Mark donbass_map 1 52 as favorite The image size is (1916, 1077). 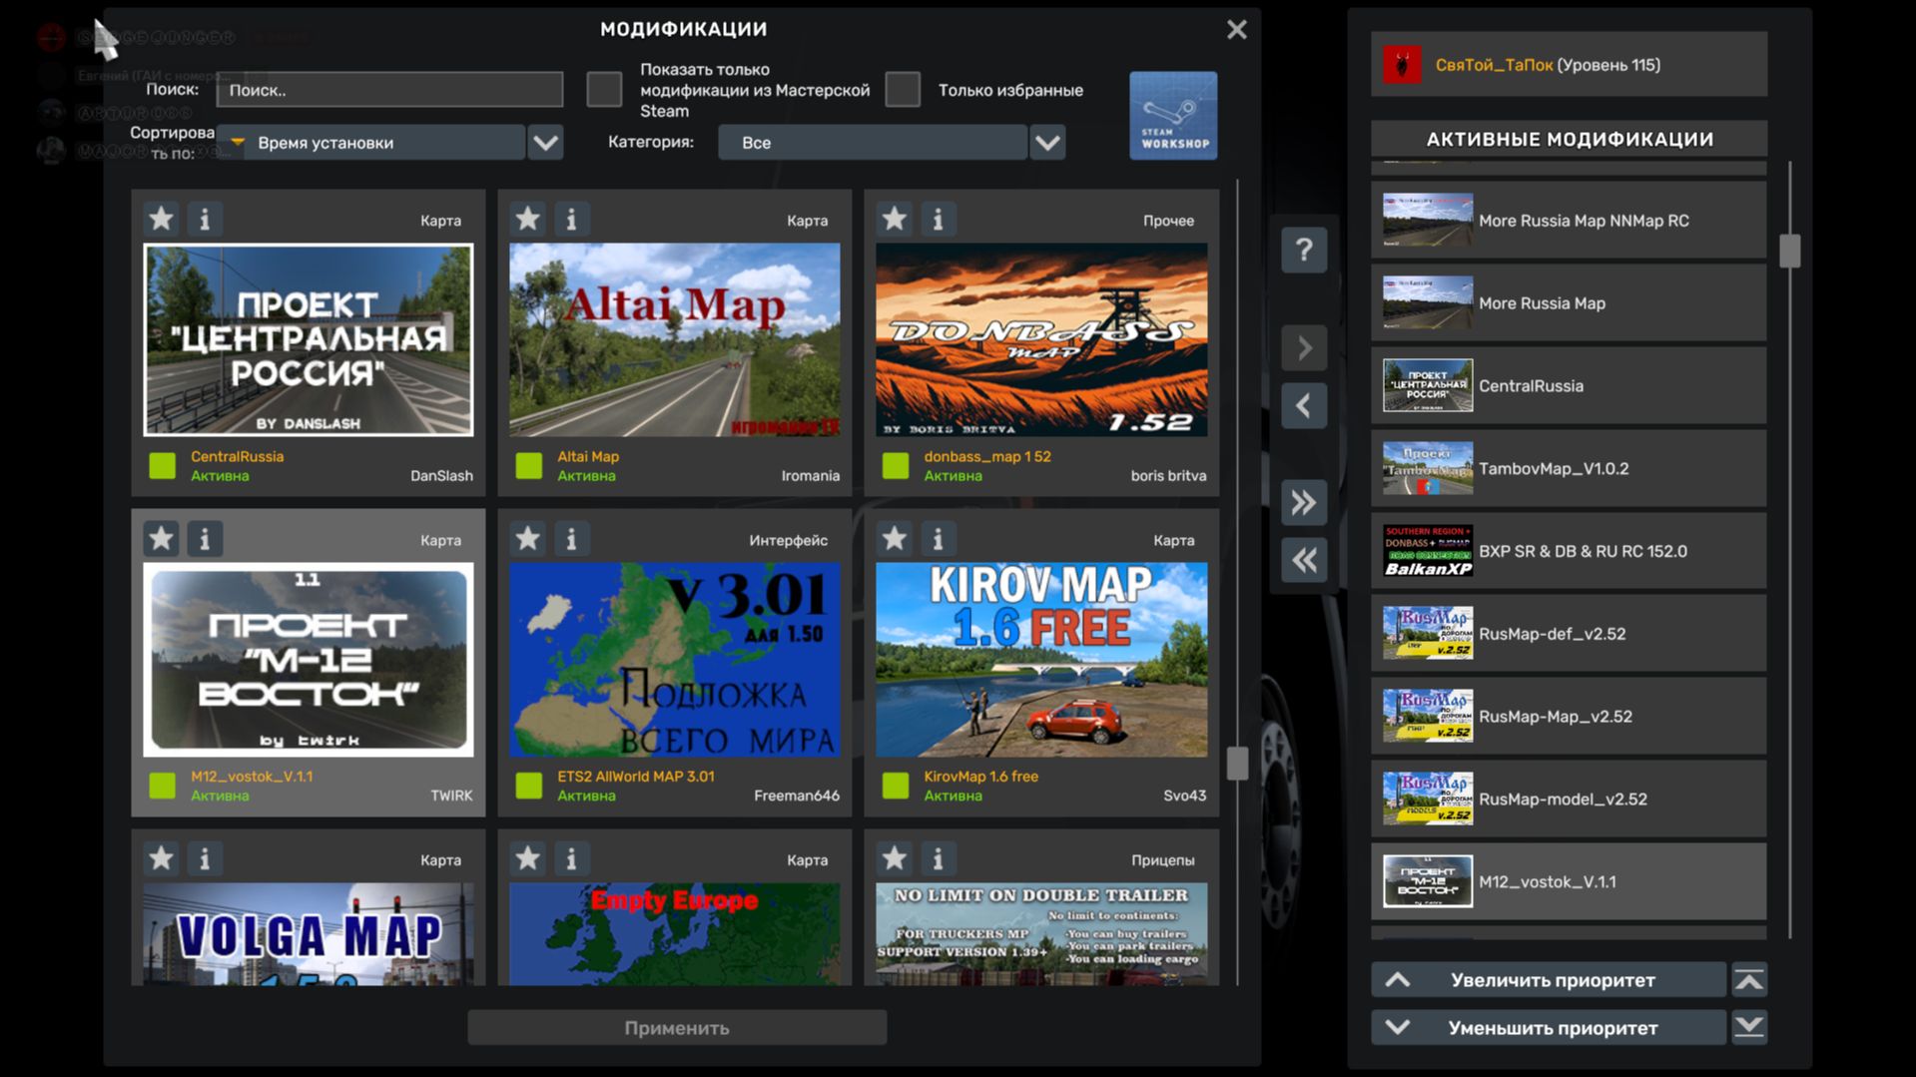[x=894, y=219]
